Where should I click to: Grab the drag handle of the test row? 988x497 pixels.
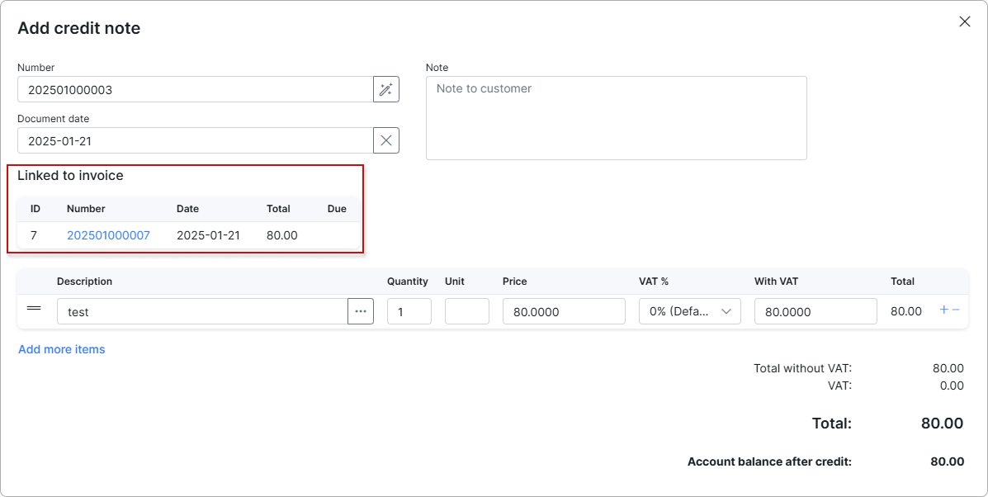(34, 308)
